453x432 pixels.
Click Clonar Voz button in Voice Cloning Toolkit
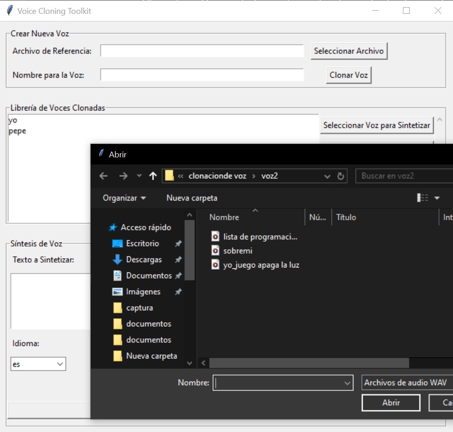pos(348,75)
